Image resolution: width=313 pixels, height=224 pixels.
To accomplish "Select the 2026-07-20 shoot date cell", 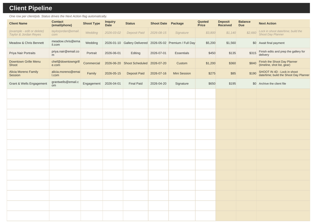I will pyautogui.click(x=158, y=63).
